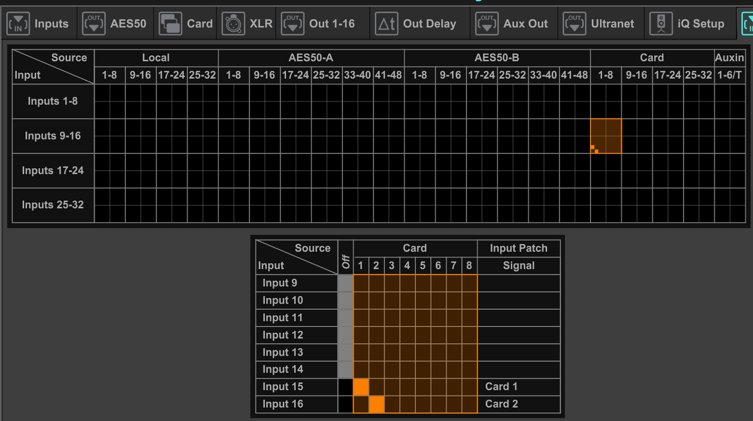
Task: Open the Out Delay tab
Action: [421, 24]
